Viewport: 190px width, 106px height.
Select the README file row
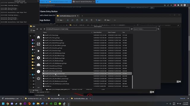click(x=87, y=86)
